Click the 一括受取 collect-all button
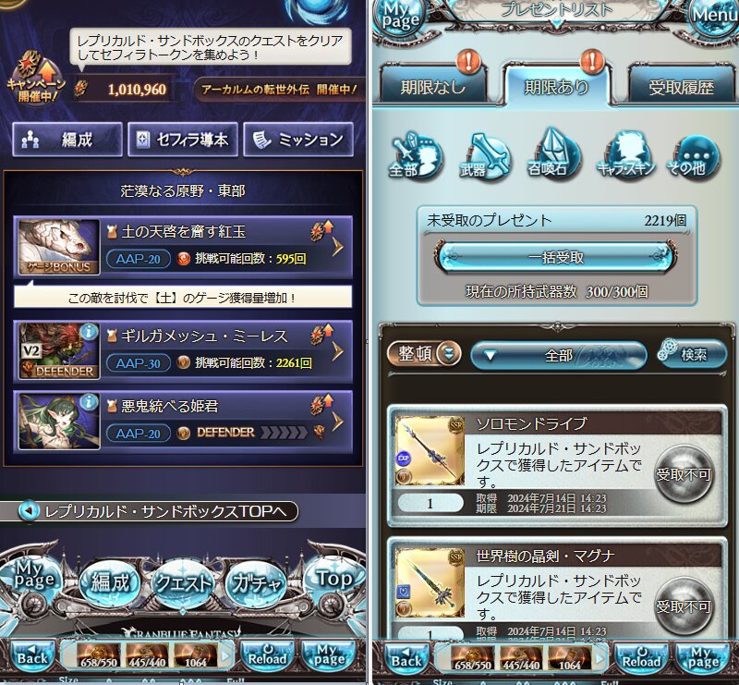The image size is (739, 685). click(556, 258)
